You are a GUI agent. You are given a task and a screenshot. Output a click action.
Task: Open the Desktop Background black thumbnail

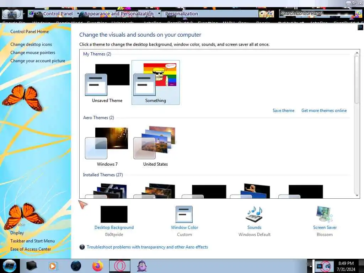(114, 214)
